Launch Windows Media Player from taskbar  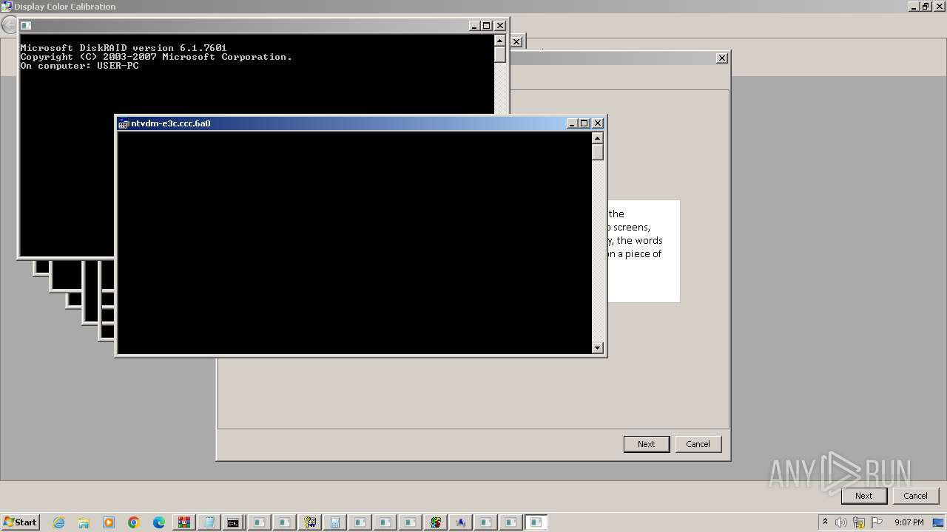tap(109, 522)
